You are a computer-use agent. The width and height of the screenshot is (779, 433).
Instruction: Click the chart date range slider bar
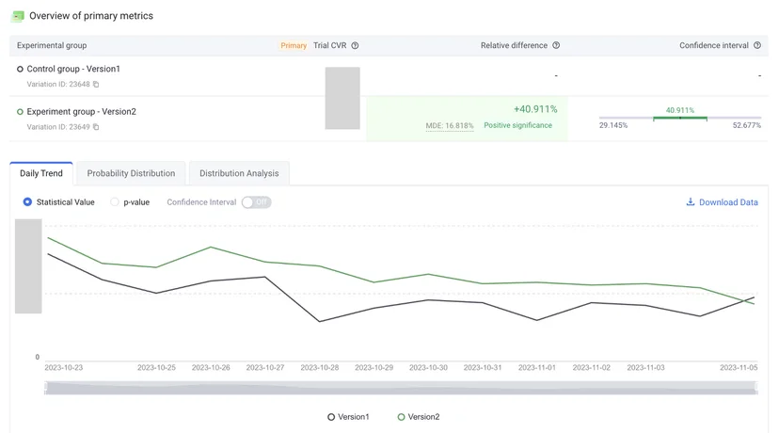coord(401,388)
